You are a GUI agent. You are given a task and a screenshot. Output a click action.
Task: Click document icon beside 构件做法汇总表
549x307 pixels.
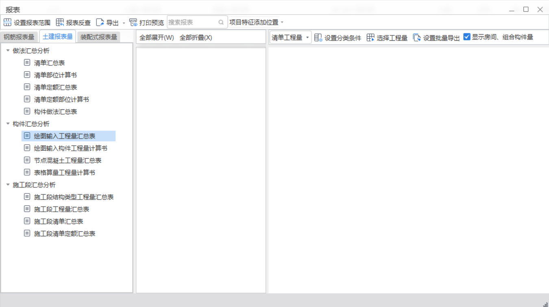[27, 111]
